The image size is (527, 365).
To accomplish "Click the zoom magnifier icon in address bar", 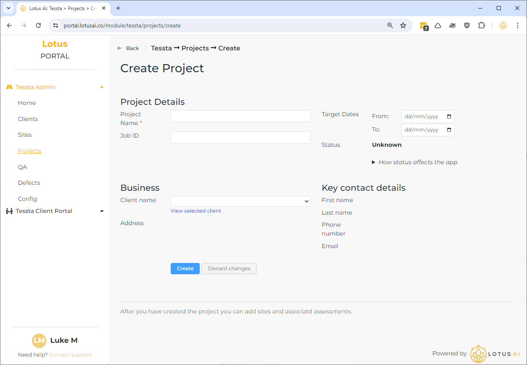I will [x=390, y=25].
